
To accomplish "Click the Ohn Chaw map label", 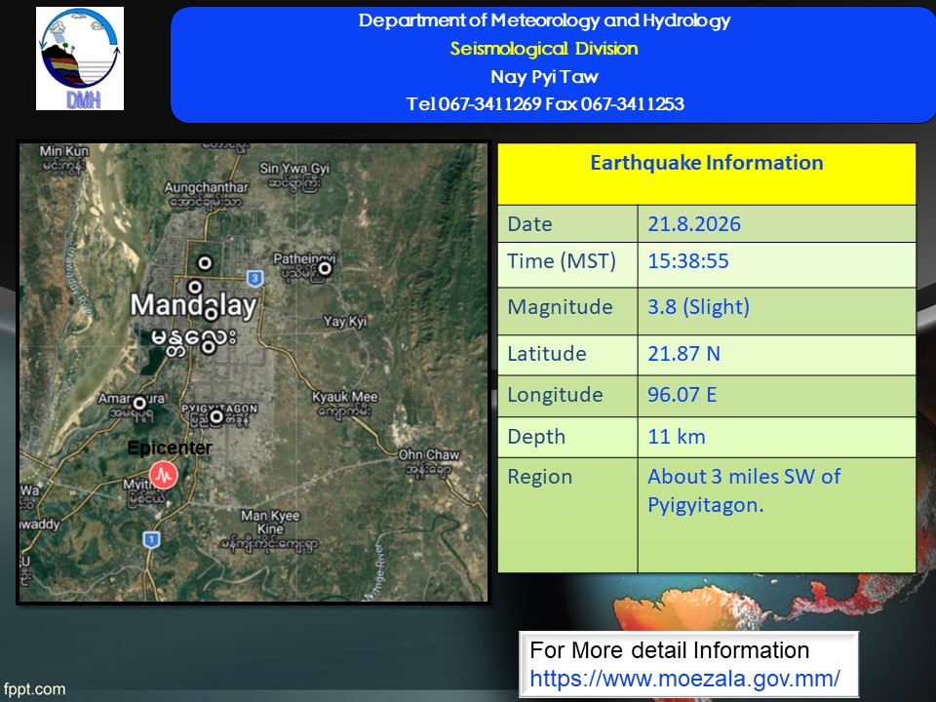I will point(429,454).
